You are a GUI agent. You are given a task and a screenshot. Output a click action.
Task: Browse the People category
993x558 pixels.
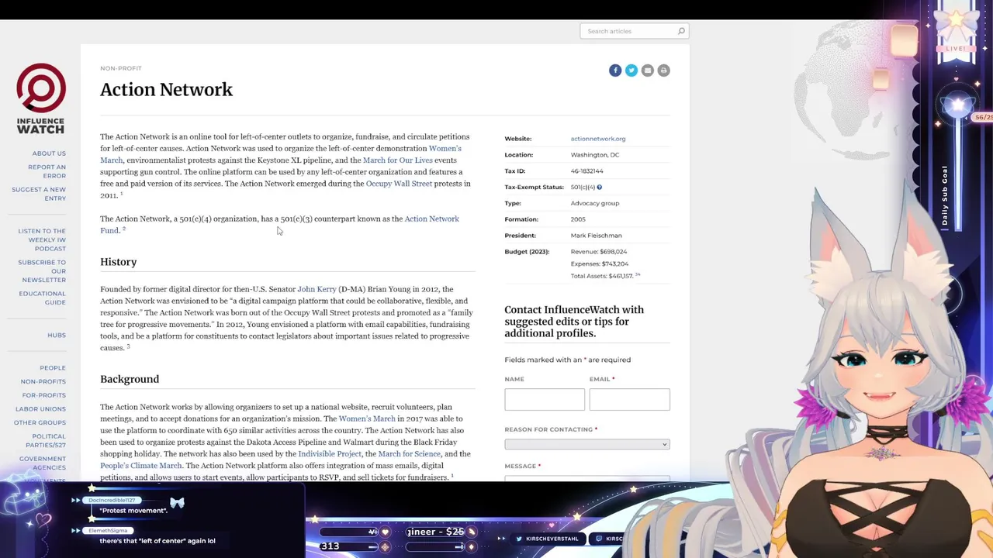coord(53,368)
